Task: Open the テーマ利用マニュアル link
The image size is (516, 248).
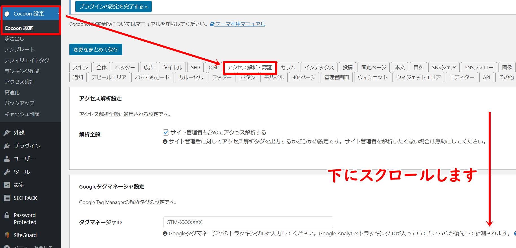Action: (x=240, y=24)
